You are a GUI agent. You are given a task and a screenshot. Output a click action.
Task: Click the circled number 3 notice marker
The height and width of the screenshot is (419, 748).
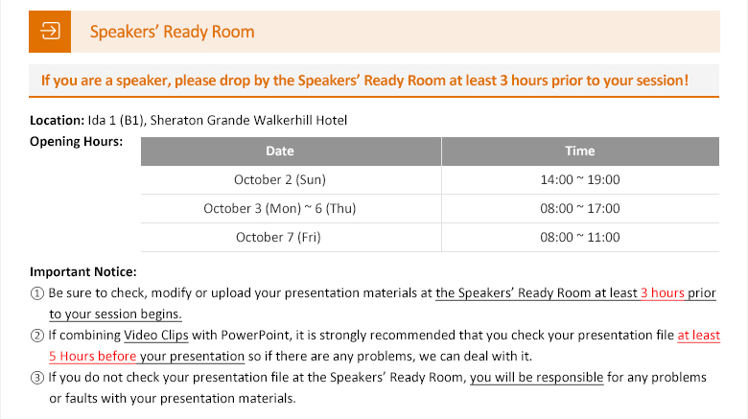pyautogui.click(x=37, y=378)
